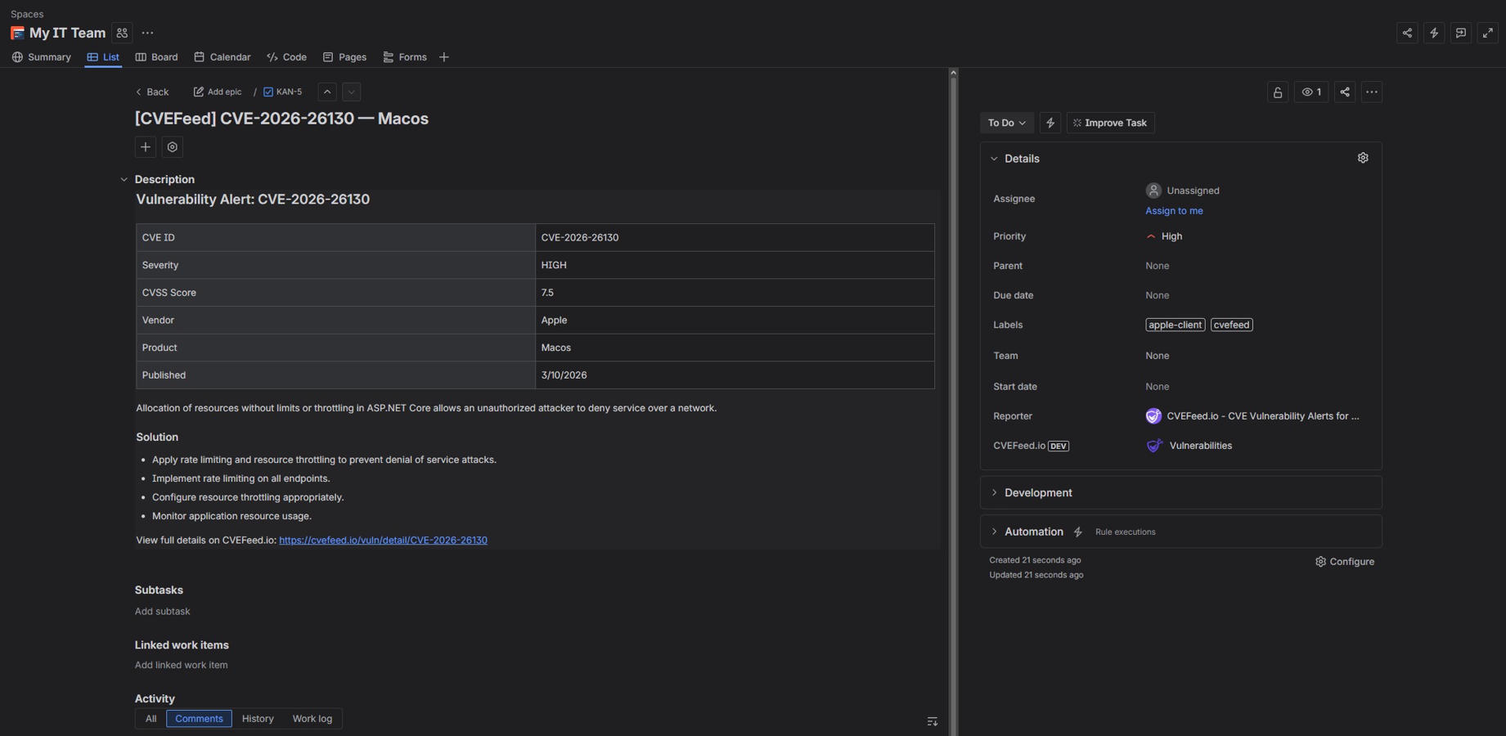The width and height of the screenshot is (1506, 736).
Task: Click the fullscreen expand icon at top right
Action: point(1488,33)
